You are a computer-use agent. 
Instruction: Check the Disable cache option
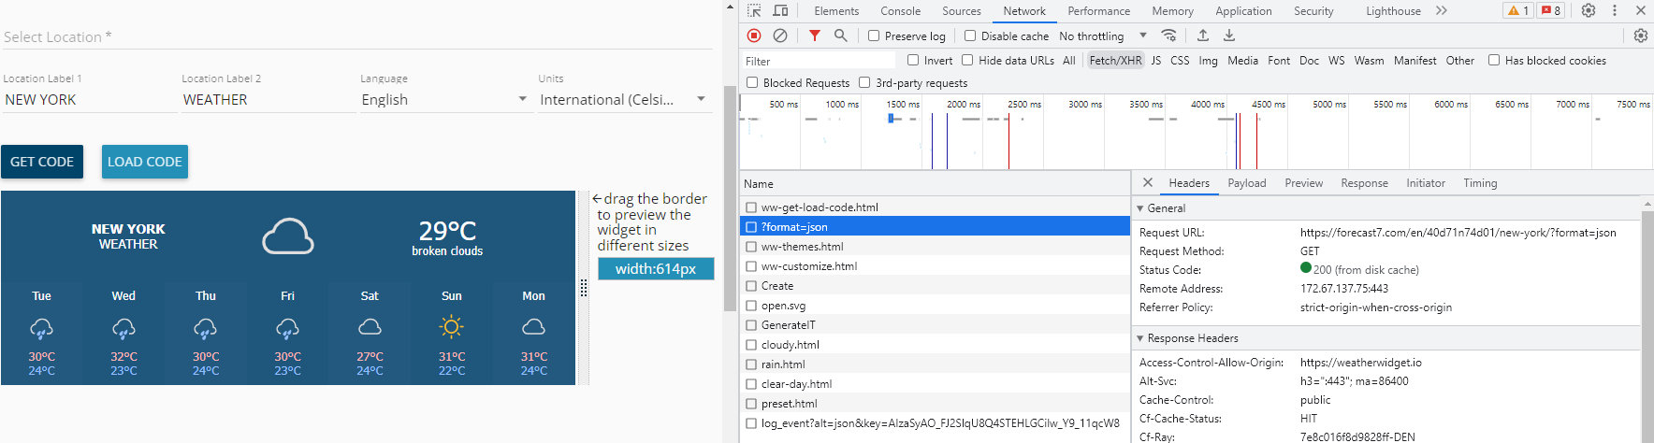pos(970,36)
